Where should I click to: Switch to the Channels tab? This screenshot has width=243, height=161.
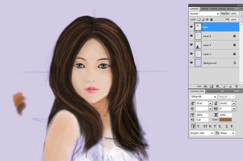coord(213,9)
